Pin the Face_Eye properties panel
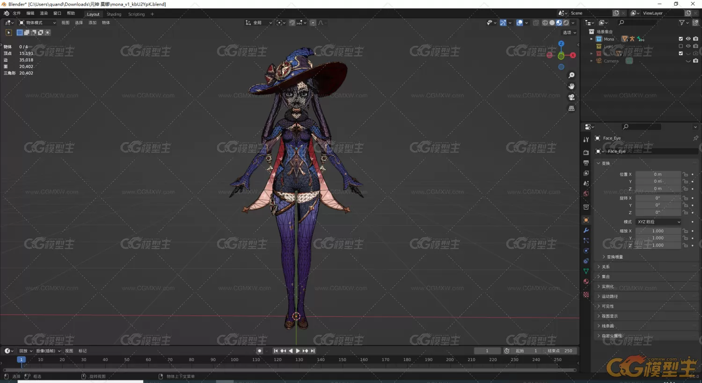Screen dimensions: 702x383 (695, 138)
